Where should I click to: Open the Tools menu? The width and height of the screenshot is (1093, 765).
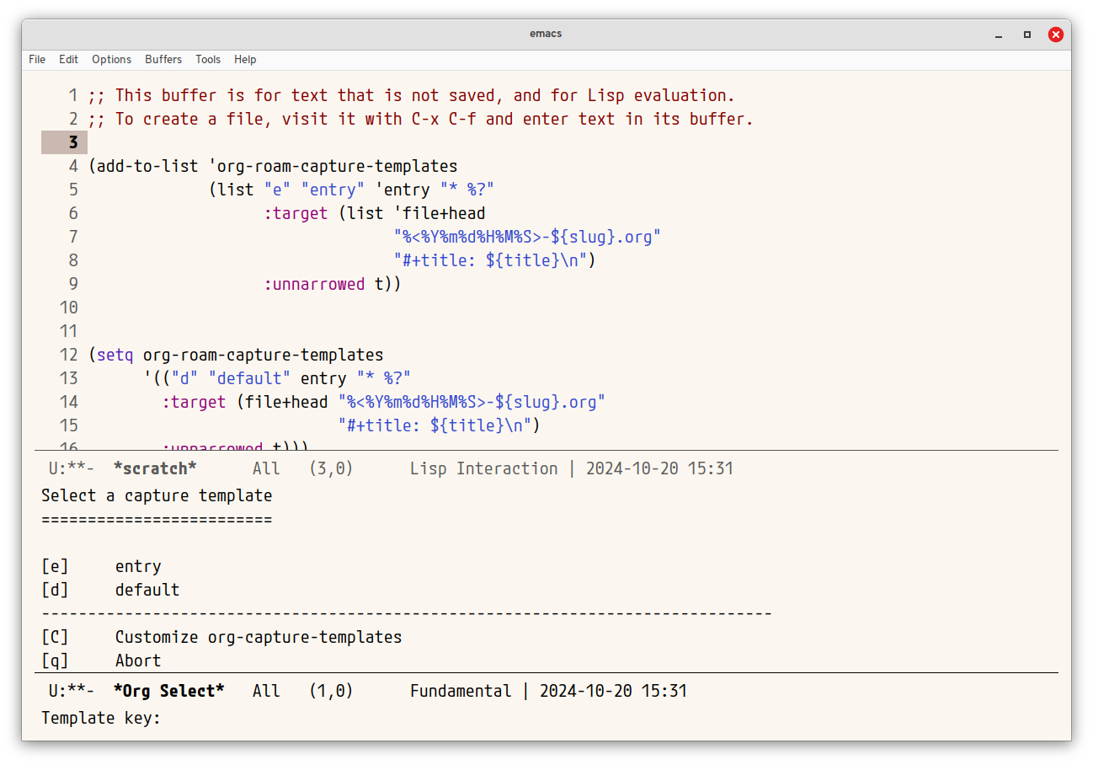(x=208, y=59)
